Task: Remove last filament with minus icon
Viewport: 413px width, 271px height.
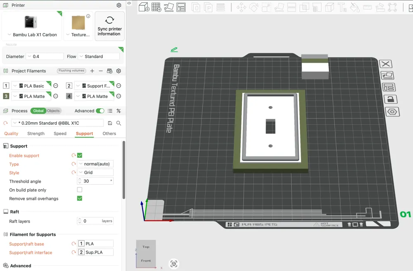Action: (x=101, y=71)
